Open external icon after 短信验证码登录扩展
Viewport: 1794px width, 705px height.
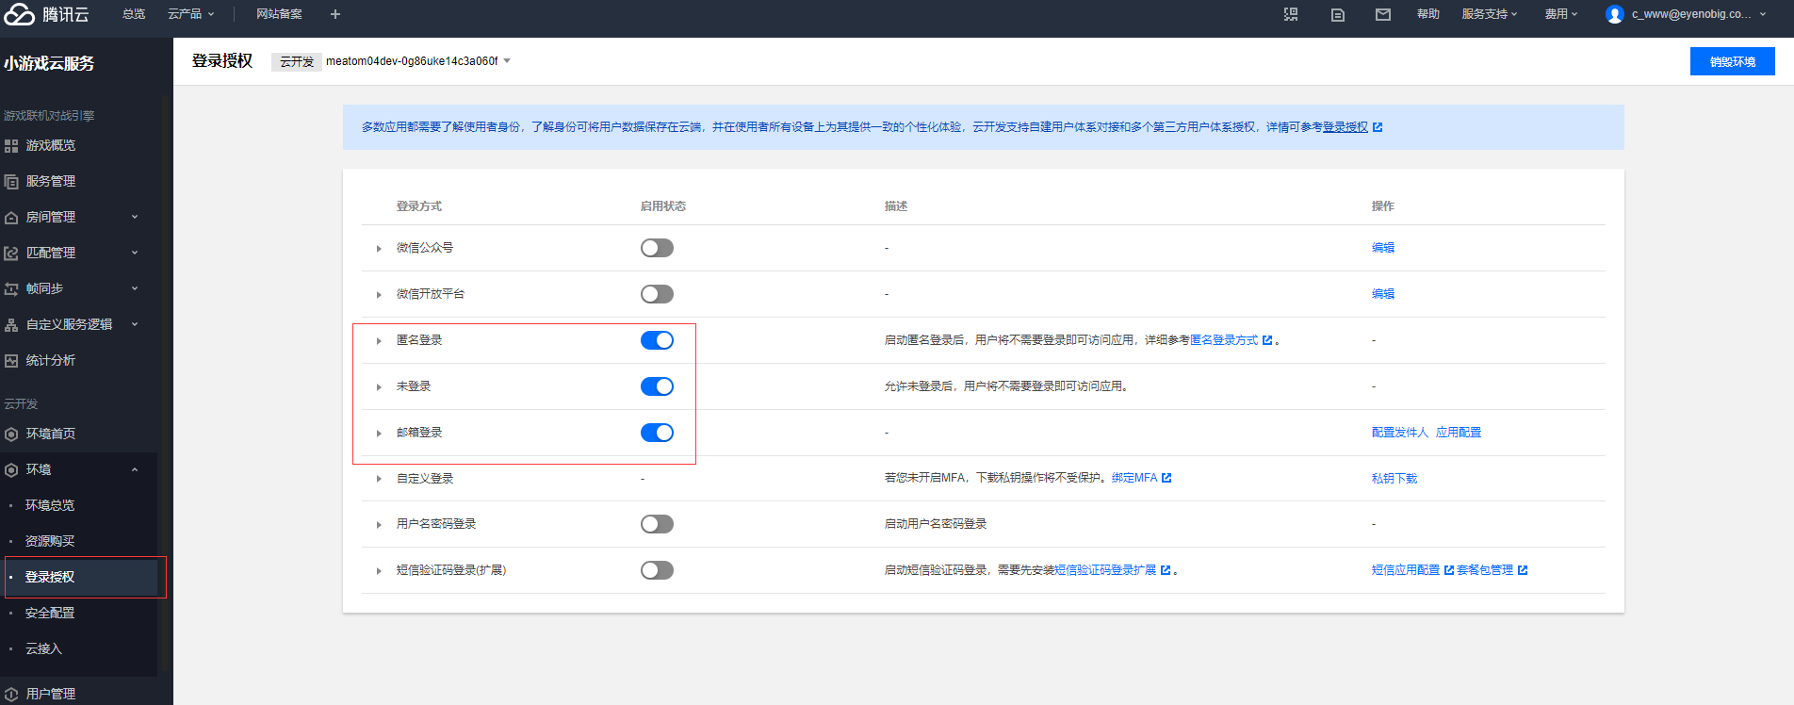pos(1166,570)
